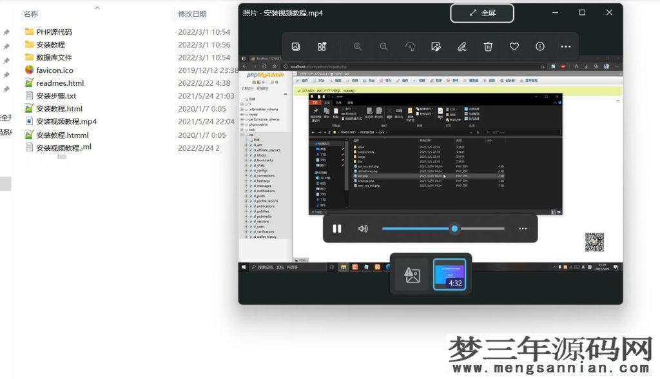
Task: Open top toolbar three-dot more menu
Action: (x=566, y=46)
